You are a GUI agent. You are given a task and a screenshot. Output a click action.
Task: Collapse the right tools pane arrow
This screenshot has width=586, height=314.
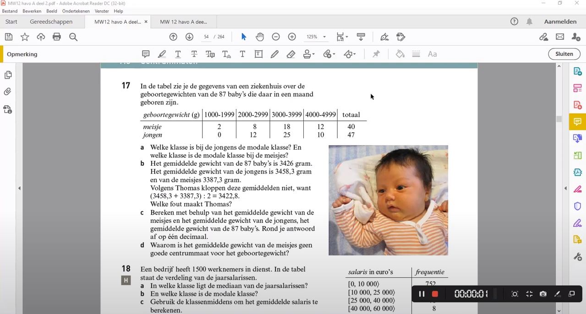(x=565, y=188)
